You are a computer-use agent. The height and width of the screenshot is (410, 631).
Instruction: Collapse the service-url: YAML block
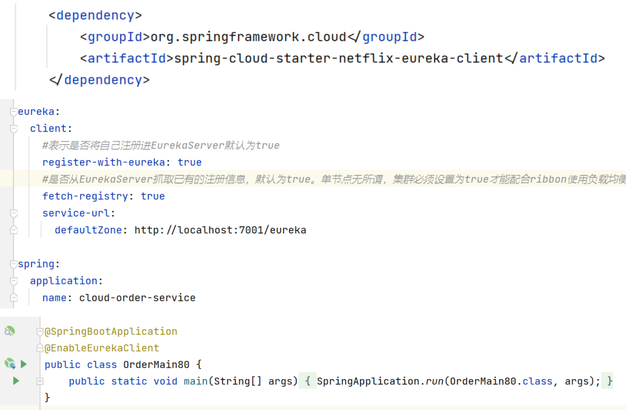tap(14, 213)
